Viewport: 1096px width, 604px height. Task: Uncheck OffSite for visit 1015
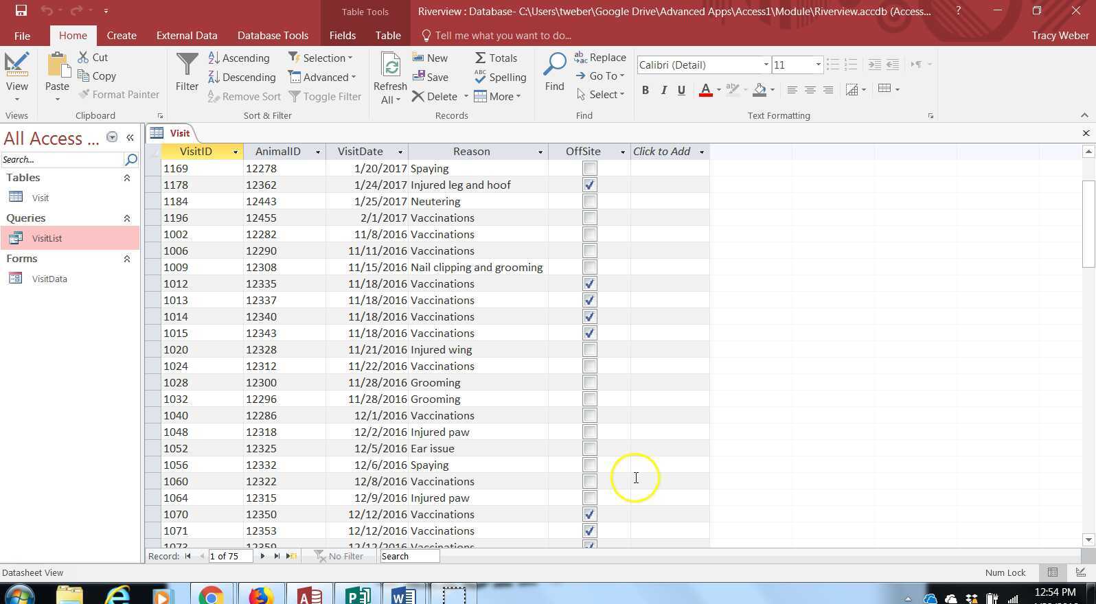coord(589,333)
